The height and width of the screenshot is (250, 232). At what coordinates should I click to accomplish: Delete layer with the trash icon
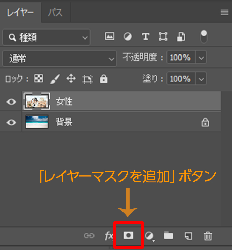(x=208, y=236)
